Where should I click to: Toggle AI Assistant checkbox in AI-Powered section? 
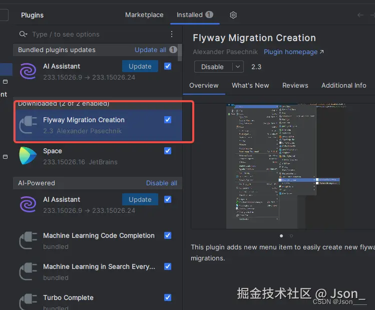(x=168, y=199)
